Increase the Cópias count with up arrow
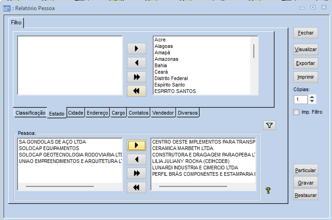The height and width of the screenshot is (220, 332). [x=312, y=97]
